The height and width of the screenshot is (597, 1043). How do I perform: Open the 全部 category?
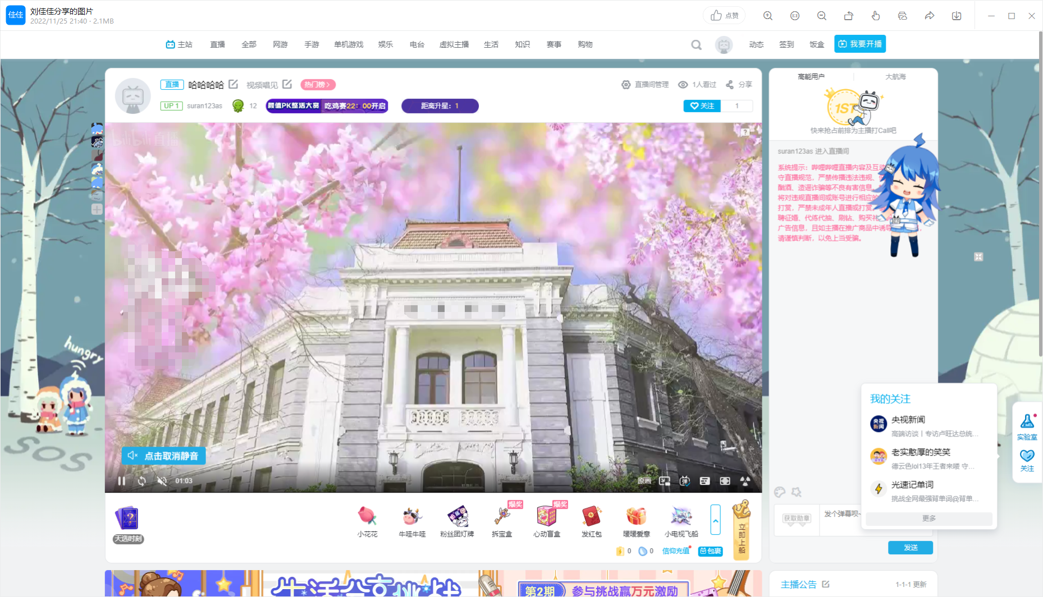249,44
